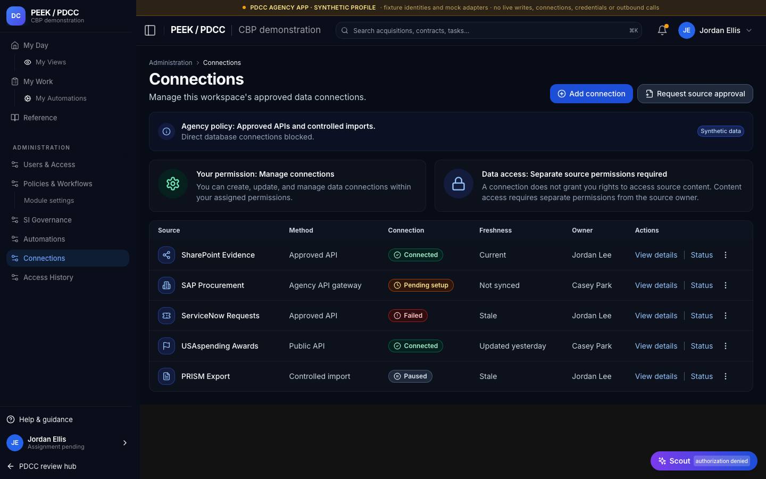
Task: Open more actions for PRISM Export
Action: pyautogui.click(x=726, y=376)
